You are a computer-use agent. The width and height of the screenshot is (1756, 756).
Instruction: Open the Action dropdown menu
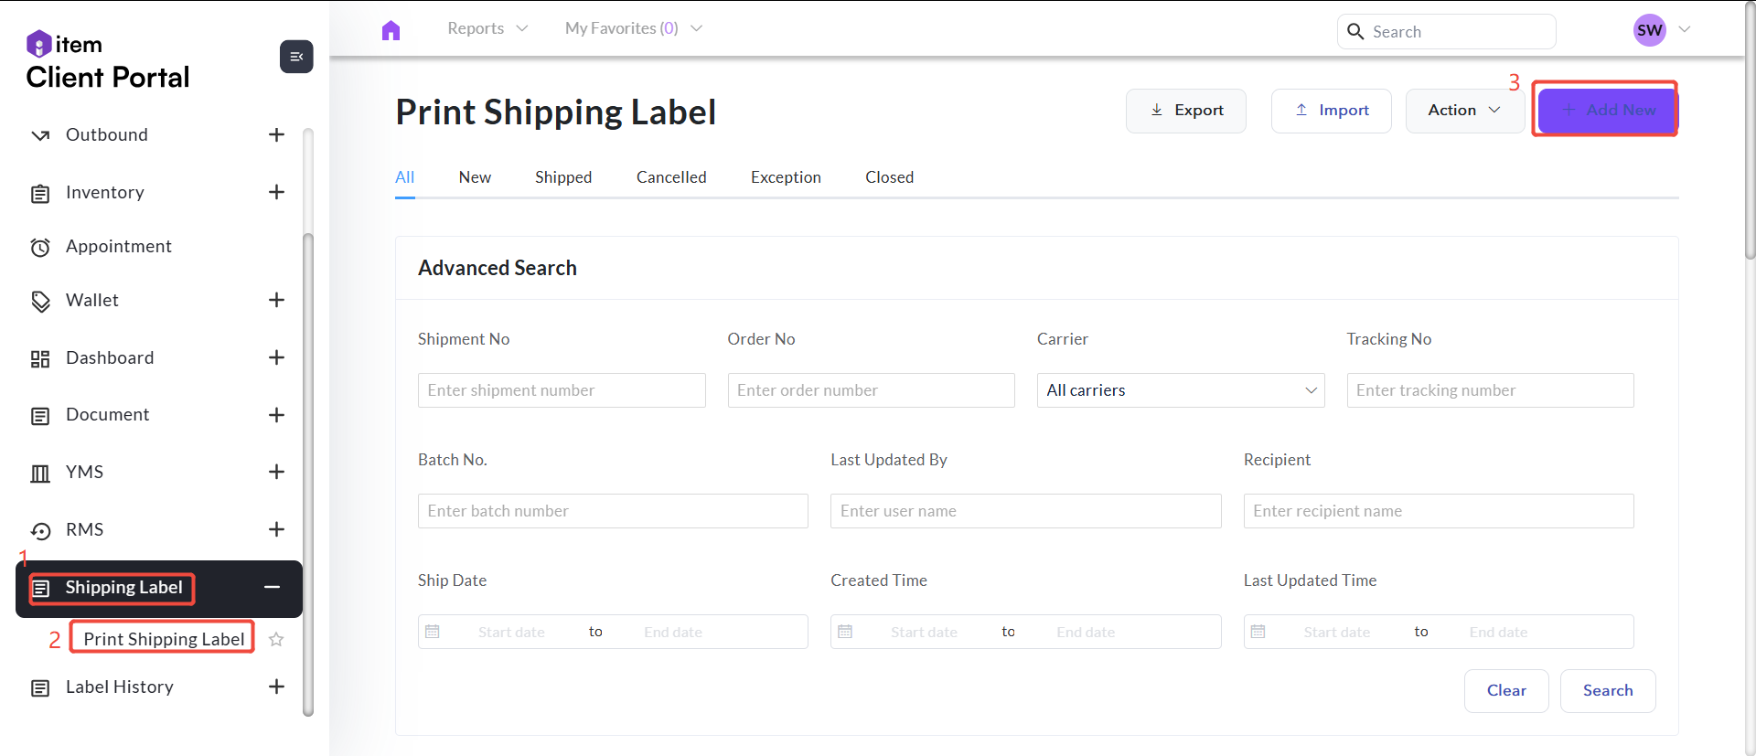pos(1463,111)
